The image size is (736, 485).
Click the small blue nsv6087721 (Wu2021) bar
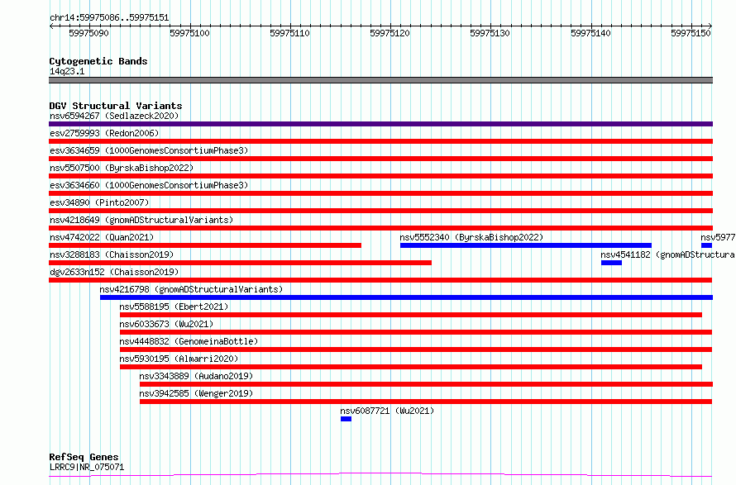tap(346, 419)
